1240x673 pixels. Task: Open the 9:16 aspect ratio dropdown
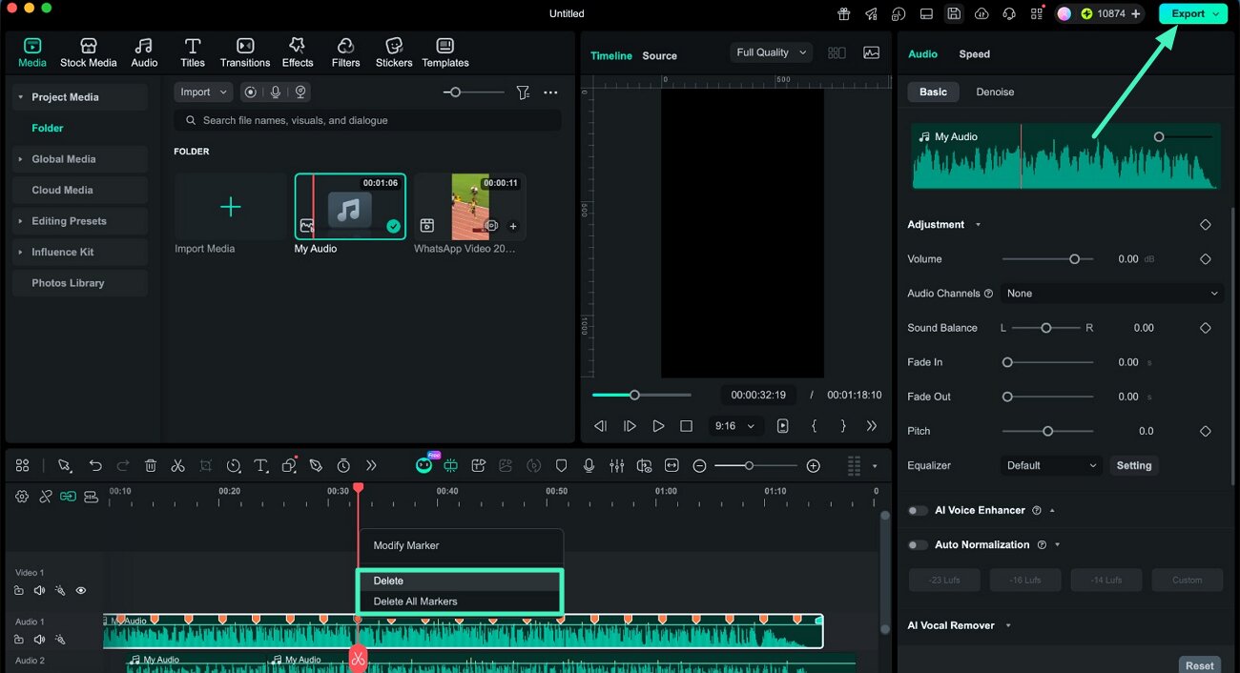734,426
